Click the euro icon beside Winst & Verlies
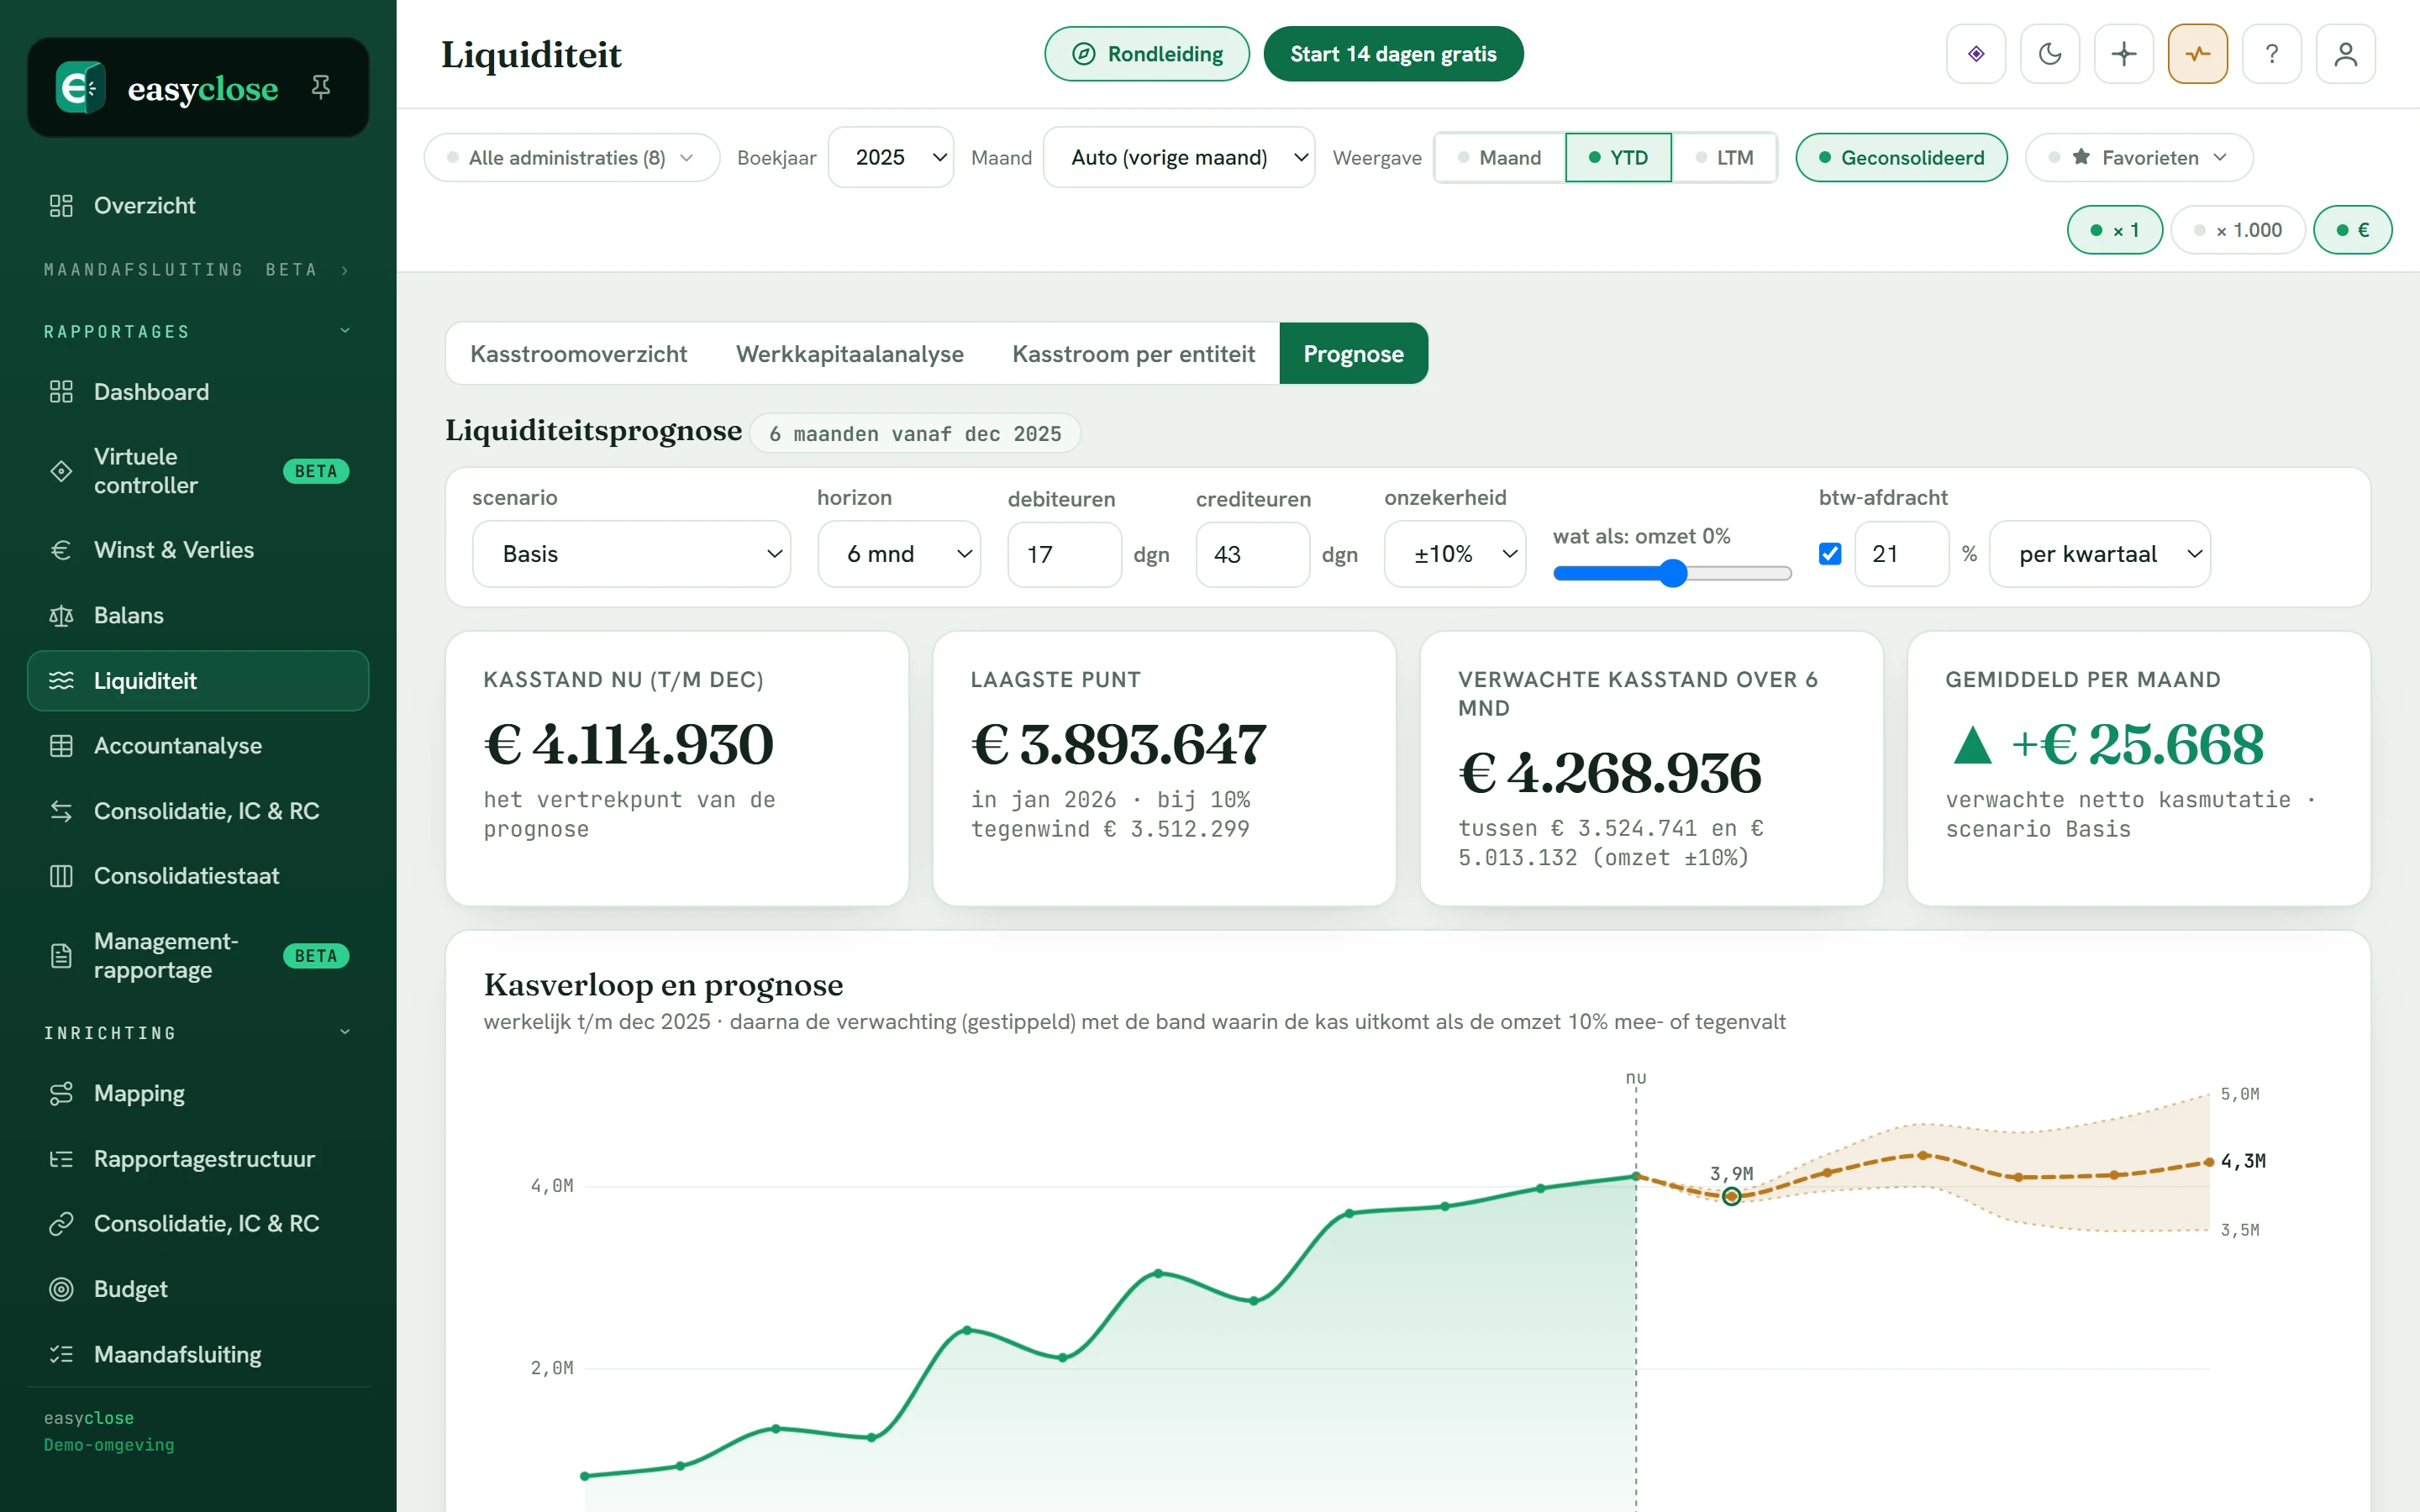This screenshot has height=1512, width=2420. click(x=61, y=550)
